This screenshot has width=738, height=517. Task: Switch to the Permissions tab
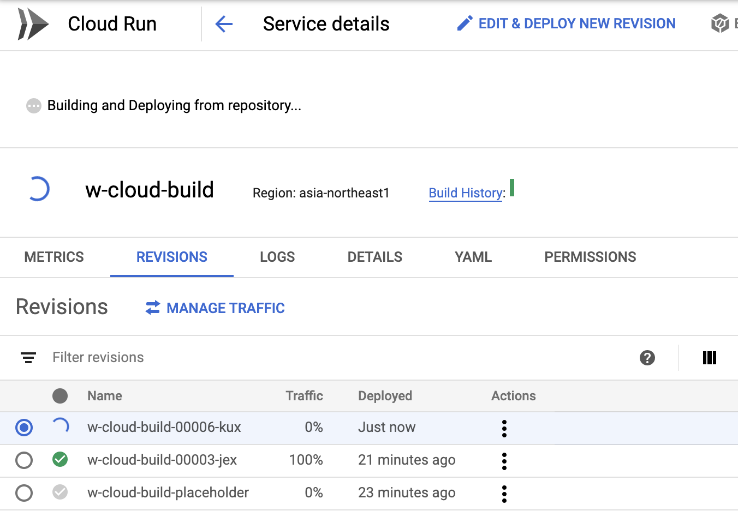click(x=590, y=257)
